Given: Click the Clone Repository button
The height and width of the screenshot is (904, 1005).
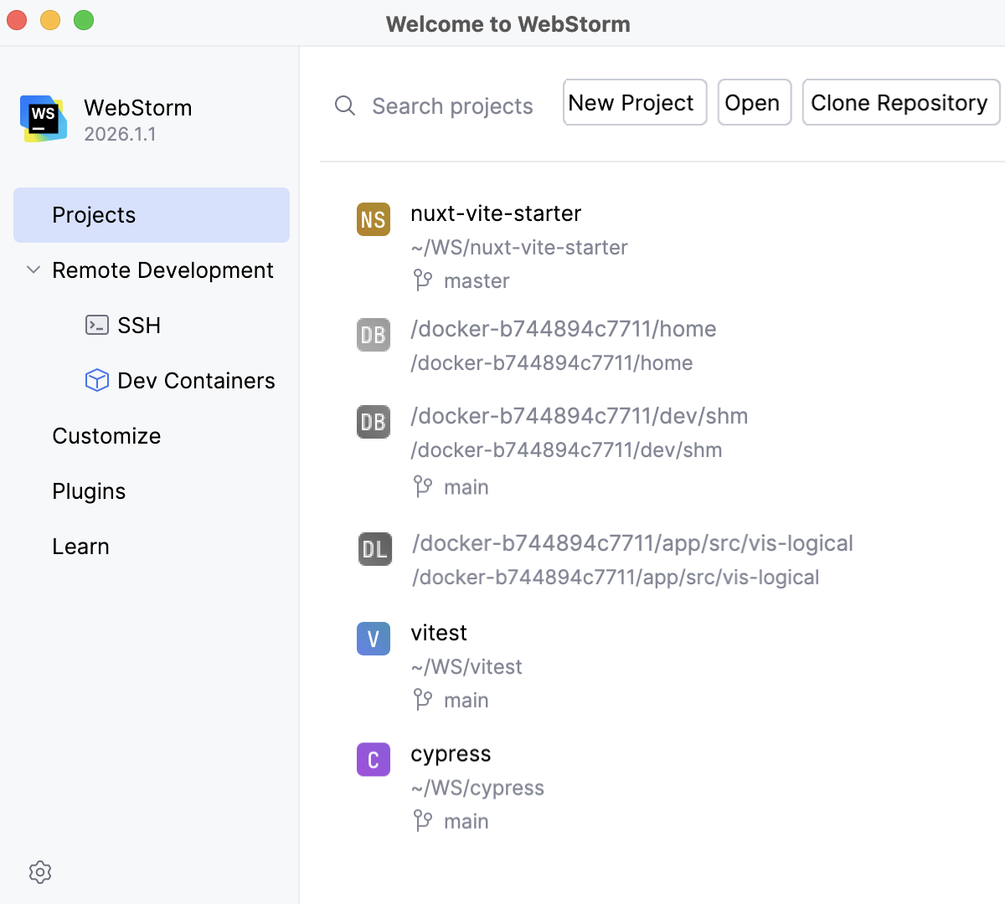Looking at the screenshot, I should (x=900, y=102).
